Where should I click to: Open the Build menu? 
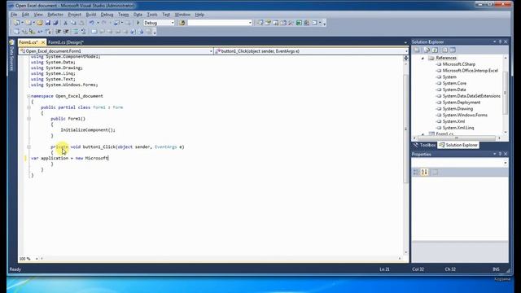(90, 15)
